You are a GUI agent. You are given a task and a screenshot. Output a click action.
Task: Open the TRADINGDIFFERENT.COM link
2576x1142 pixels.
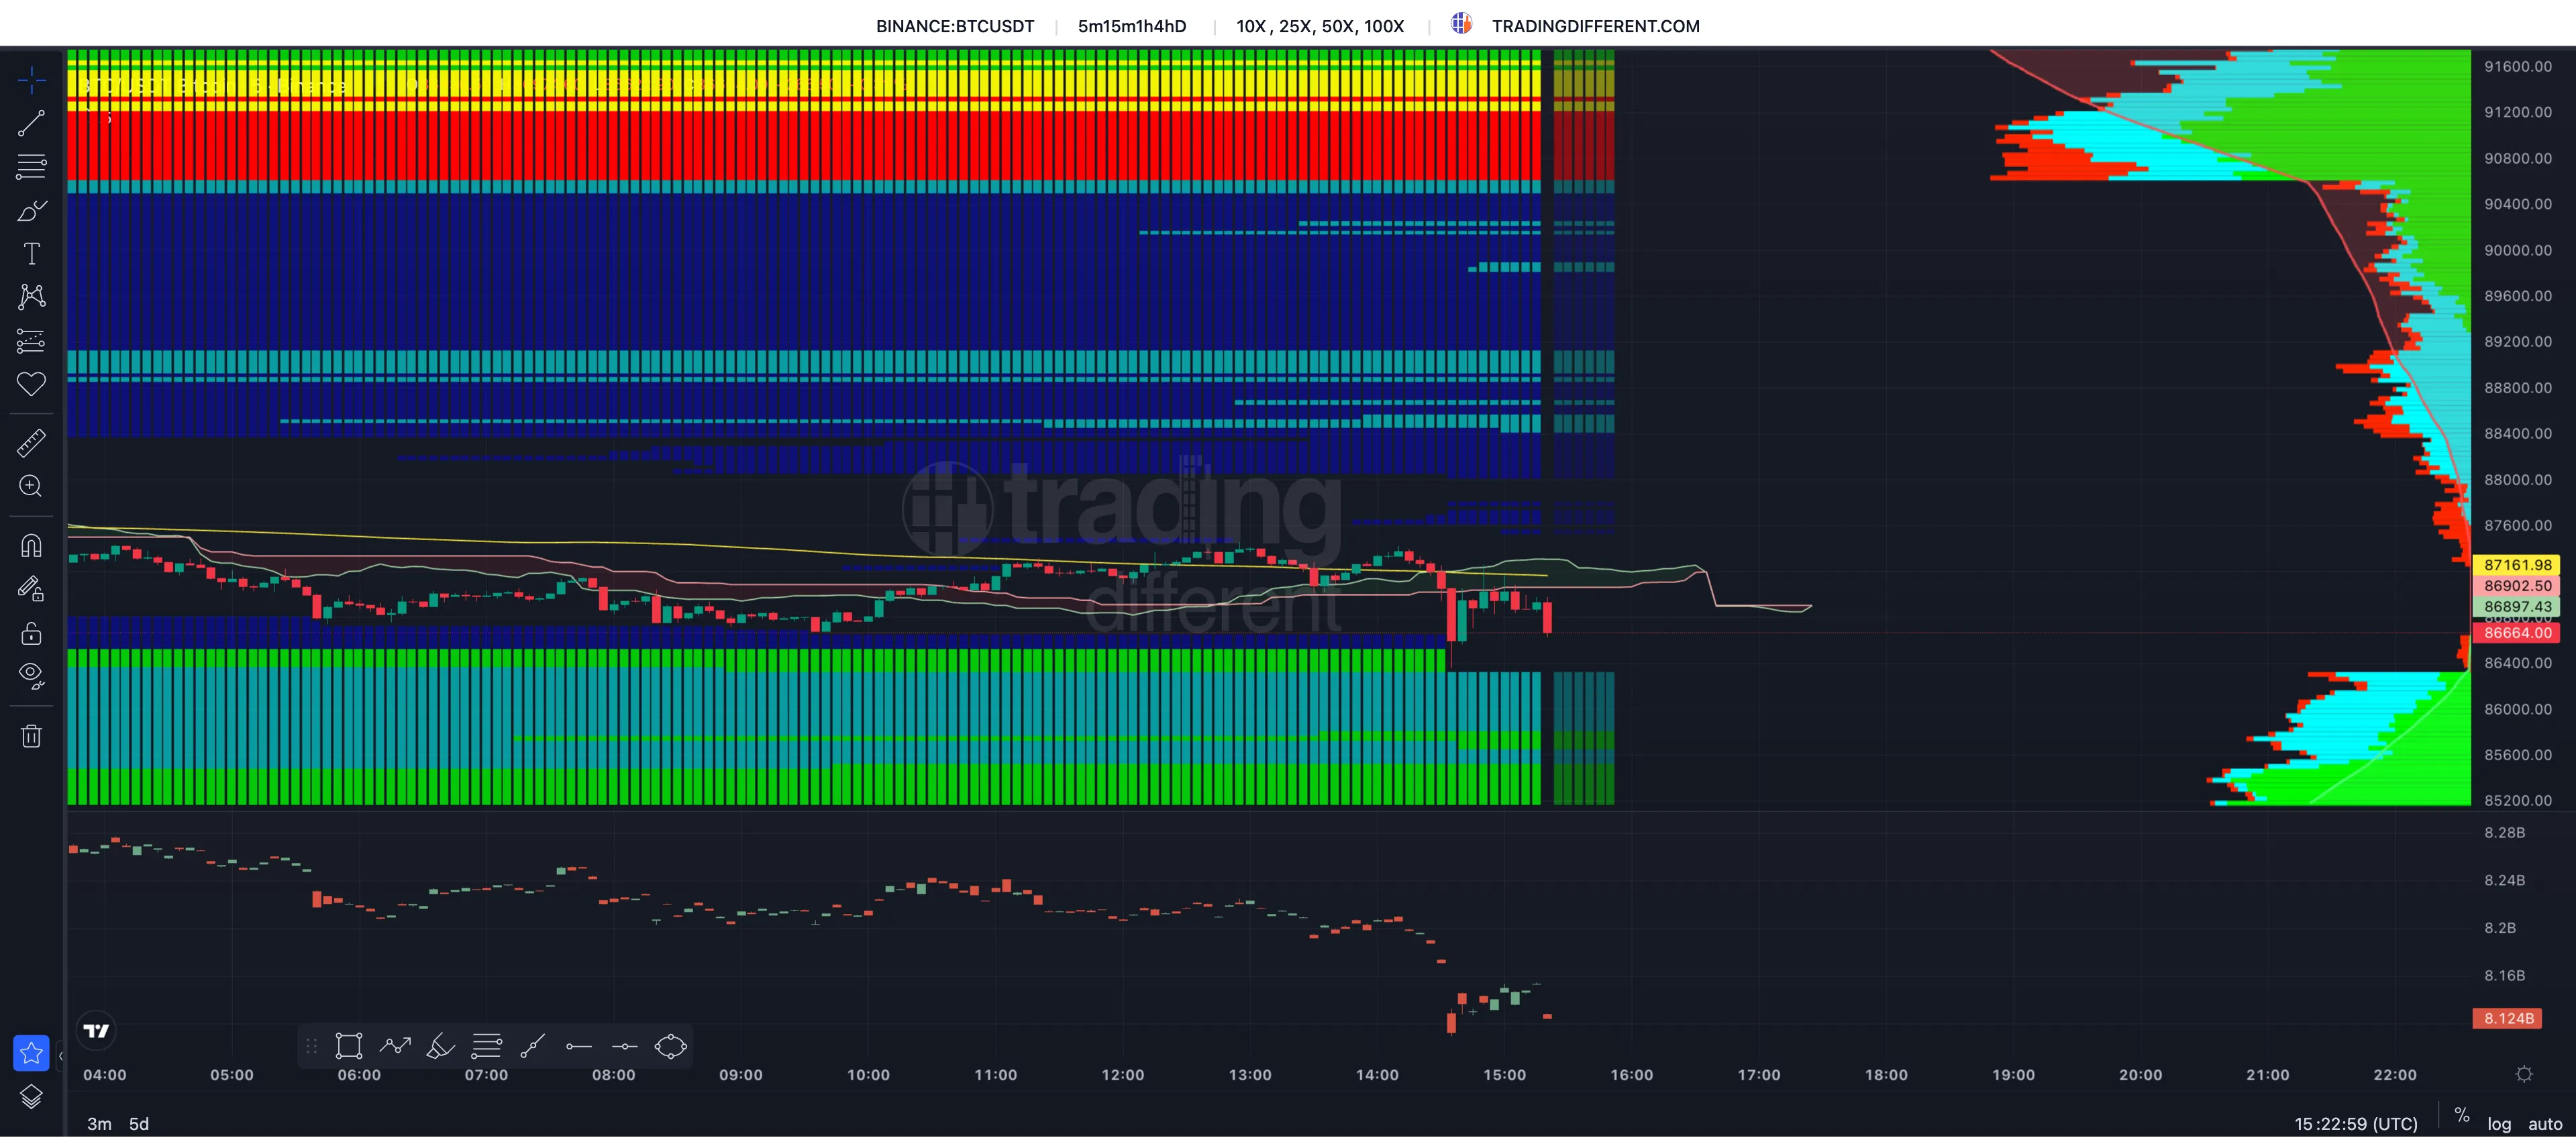tap(1595, 26)
